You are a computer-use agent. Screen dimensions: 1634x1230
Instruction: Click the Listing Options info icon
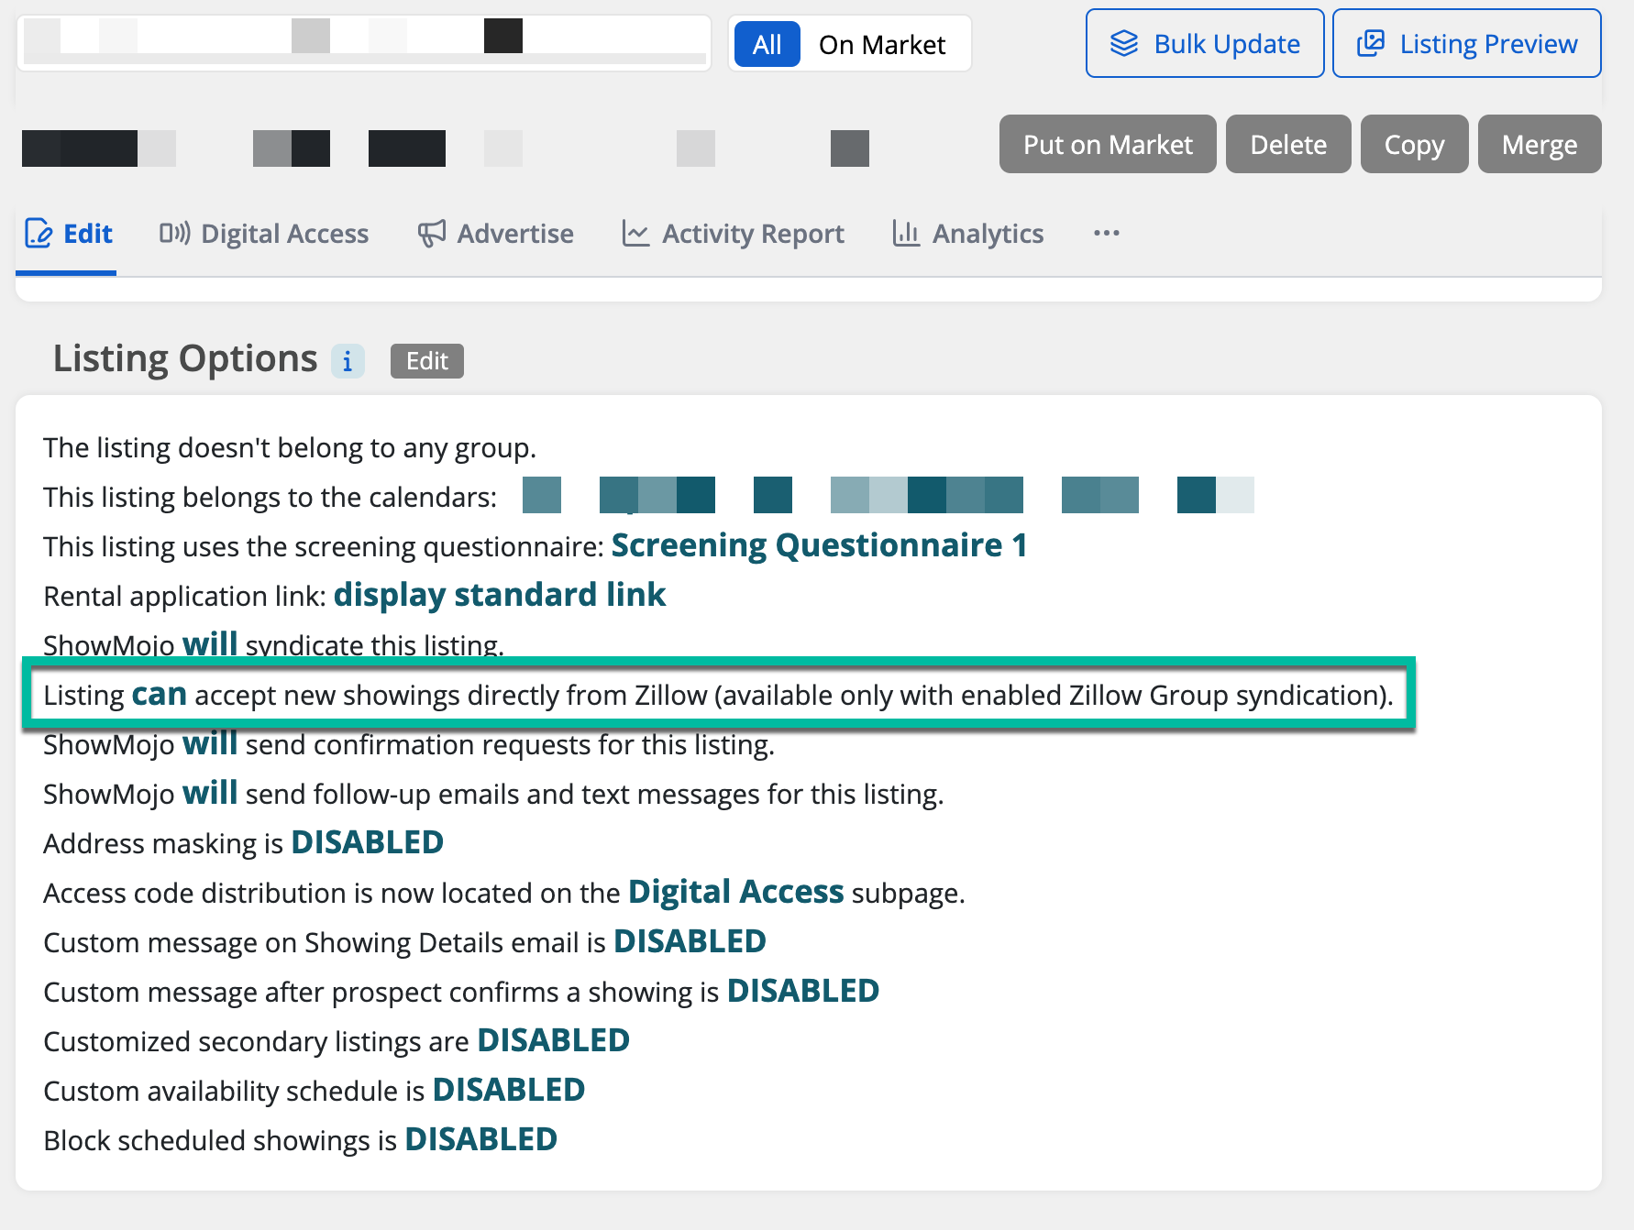tap(348, 361)
